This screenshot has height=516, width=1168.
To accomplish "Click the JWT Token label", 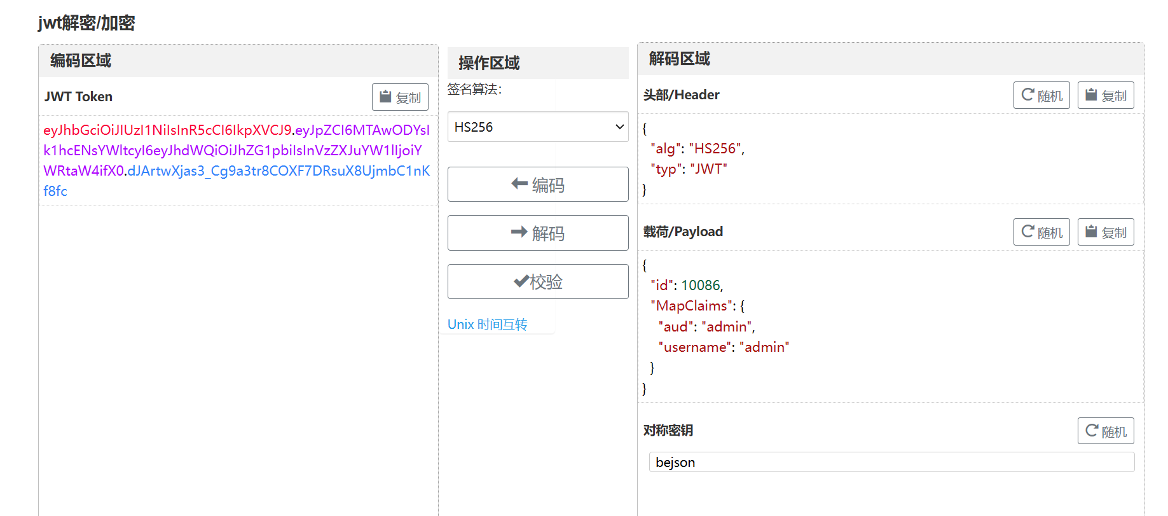I will (x=78, y=97).
